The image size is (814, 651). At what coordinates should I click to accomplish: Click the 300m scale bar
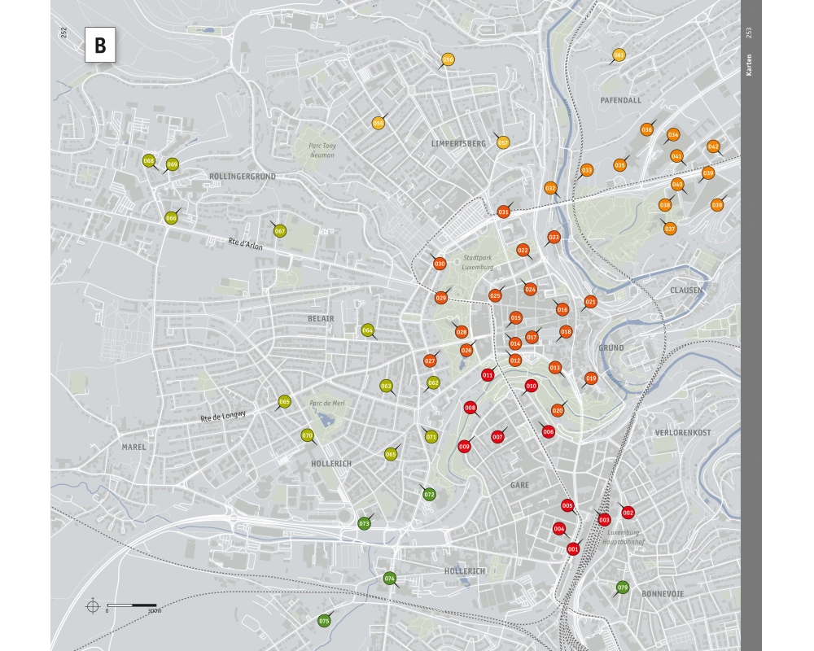132,605
